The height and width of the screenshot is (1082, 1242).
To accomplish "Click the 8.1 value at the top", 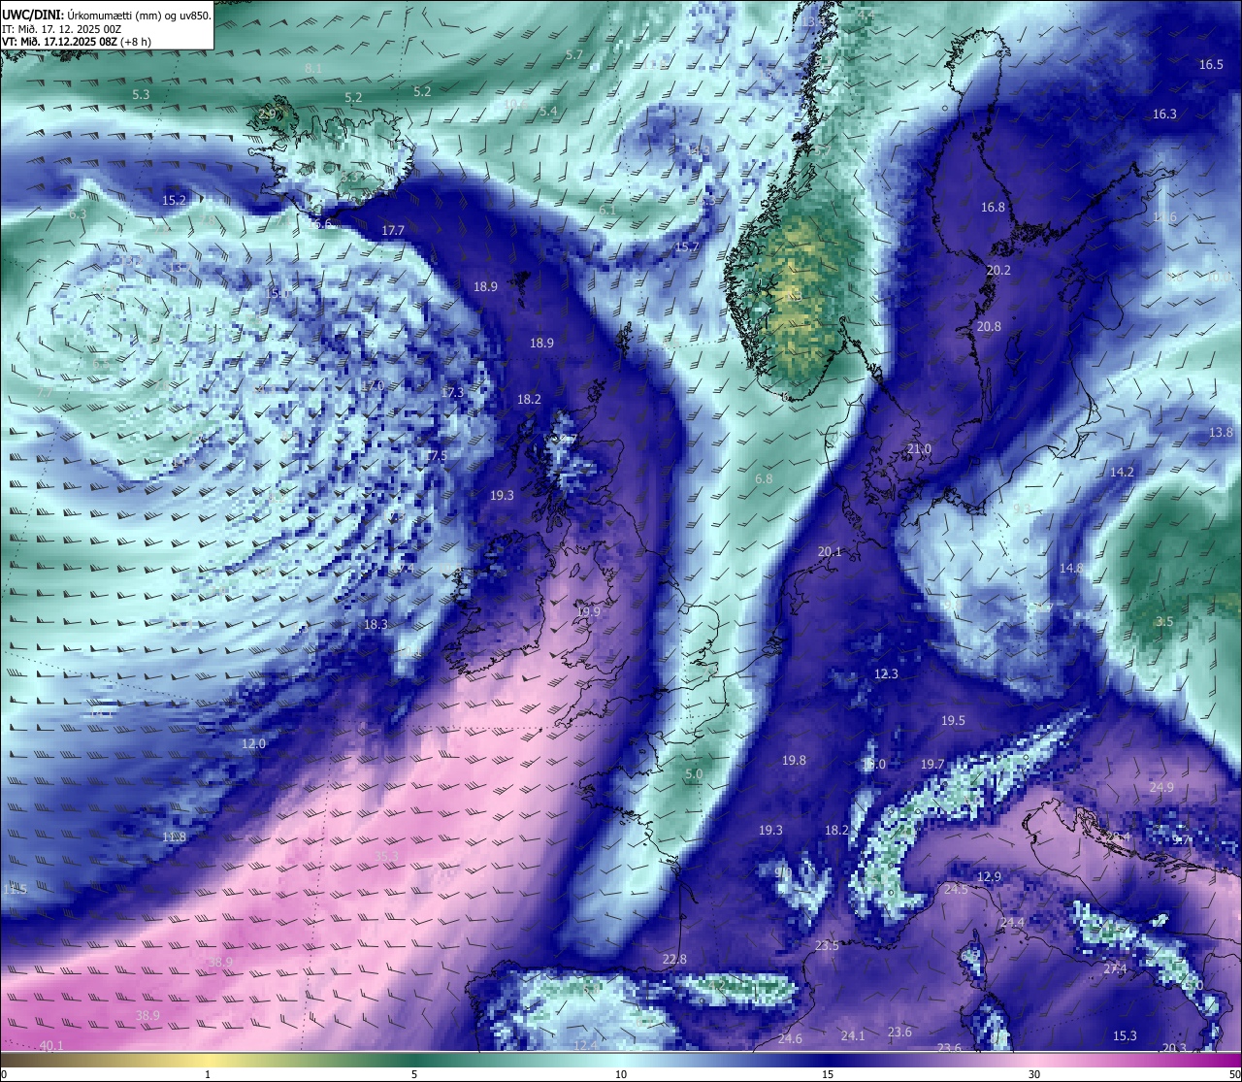I will tap(312, 68).
